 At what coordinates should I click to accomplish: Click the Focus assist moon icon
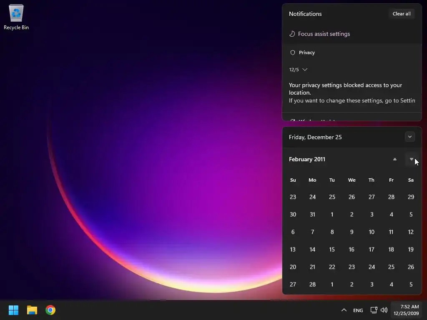(x=292, y=34)
